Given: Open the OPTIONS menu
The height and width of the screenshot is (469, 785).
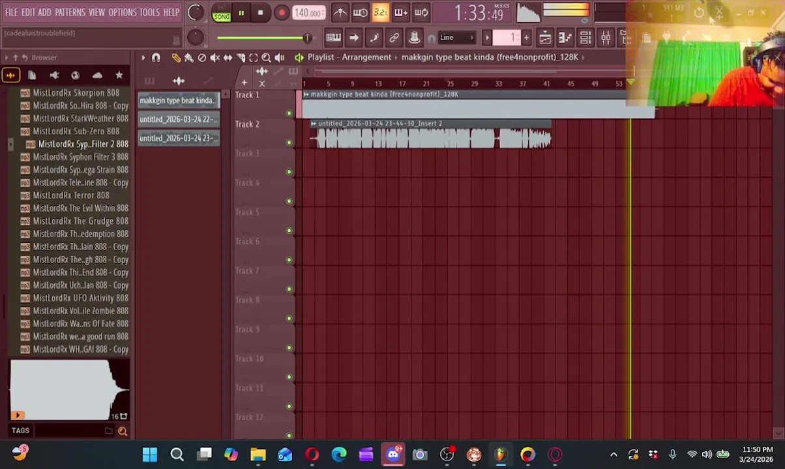Looking at the screenshot, I should [x=122, y=12].
